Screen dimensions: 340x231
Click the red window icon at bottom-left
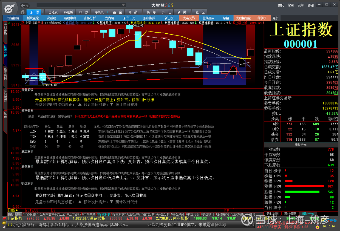pos(4,218)
